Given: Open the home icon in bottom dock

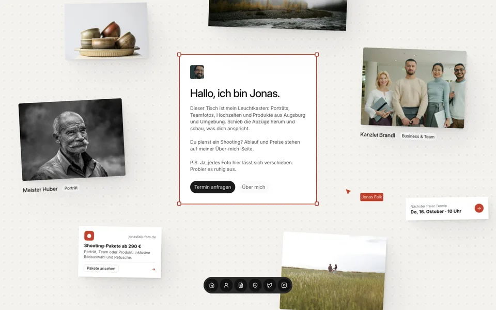Looking at the screenshot, I should [x=212, y=285].
